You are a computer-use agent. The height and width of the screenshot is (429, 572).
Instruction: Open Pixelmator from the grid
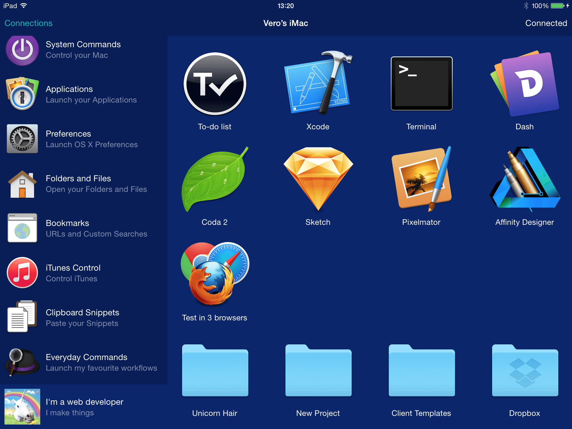(x=421, y=179)
